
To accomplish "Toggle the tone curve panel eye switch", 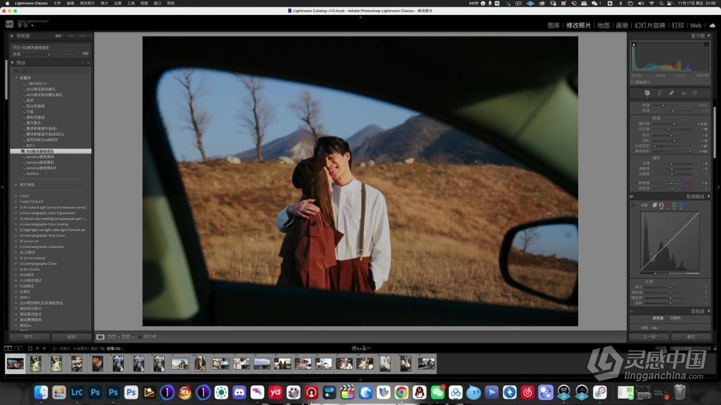I will 631,196.
